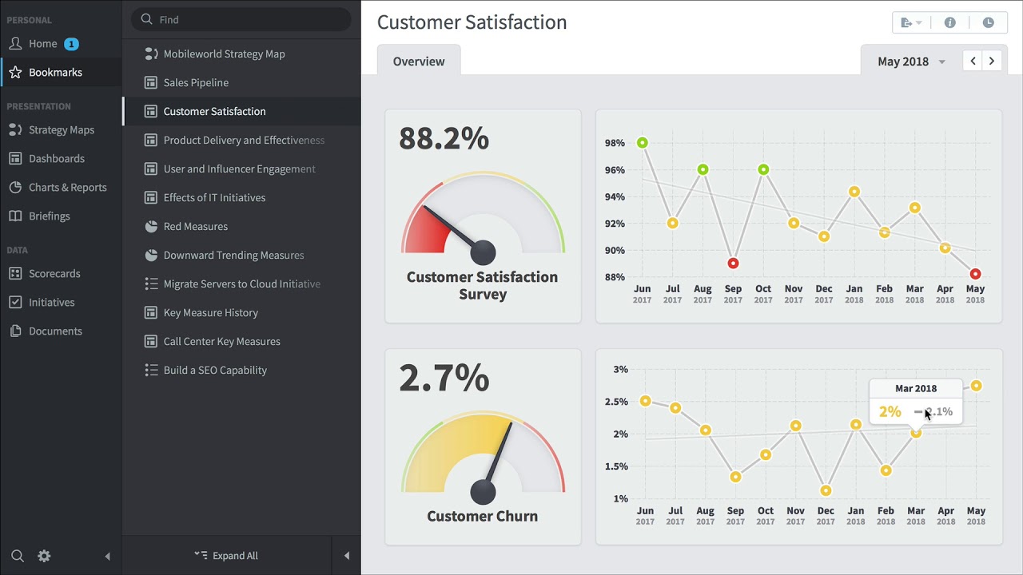Open the clock history icon
1023x575 pixels.
click(x=988, y=22)
